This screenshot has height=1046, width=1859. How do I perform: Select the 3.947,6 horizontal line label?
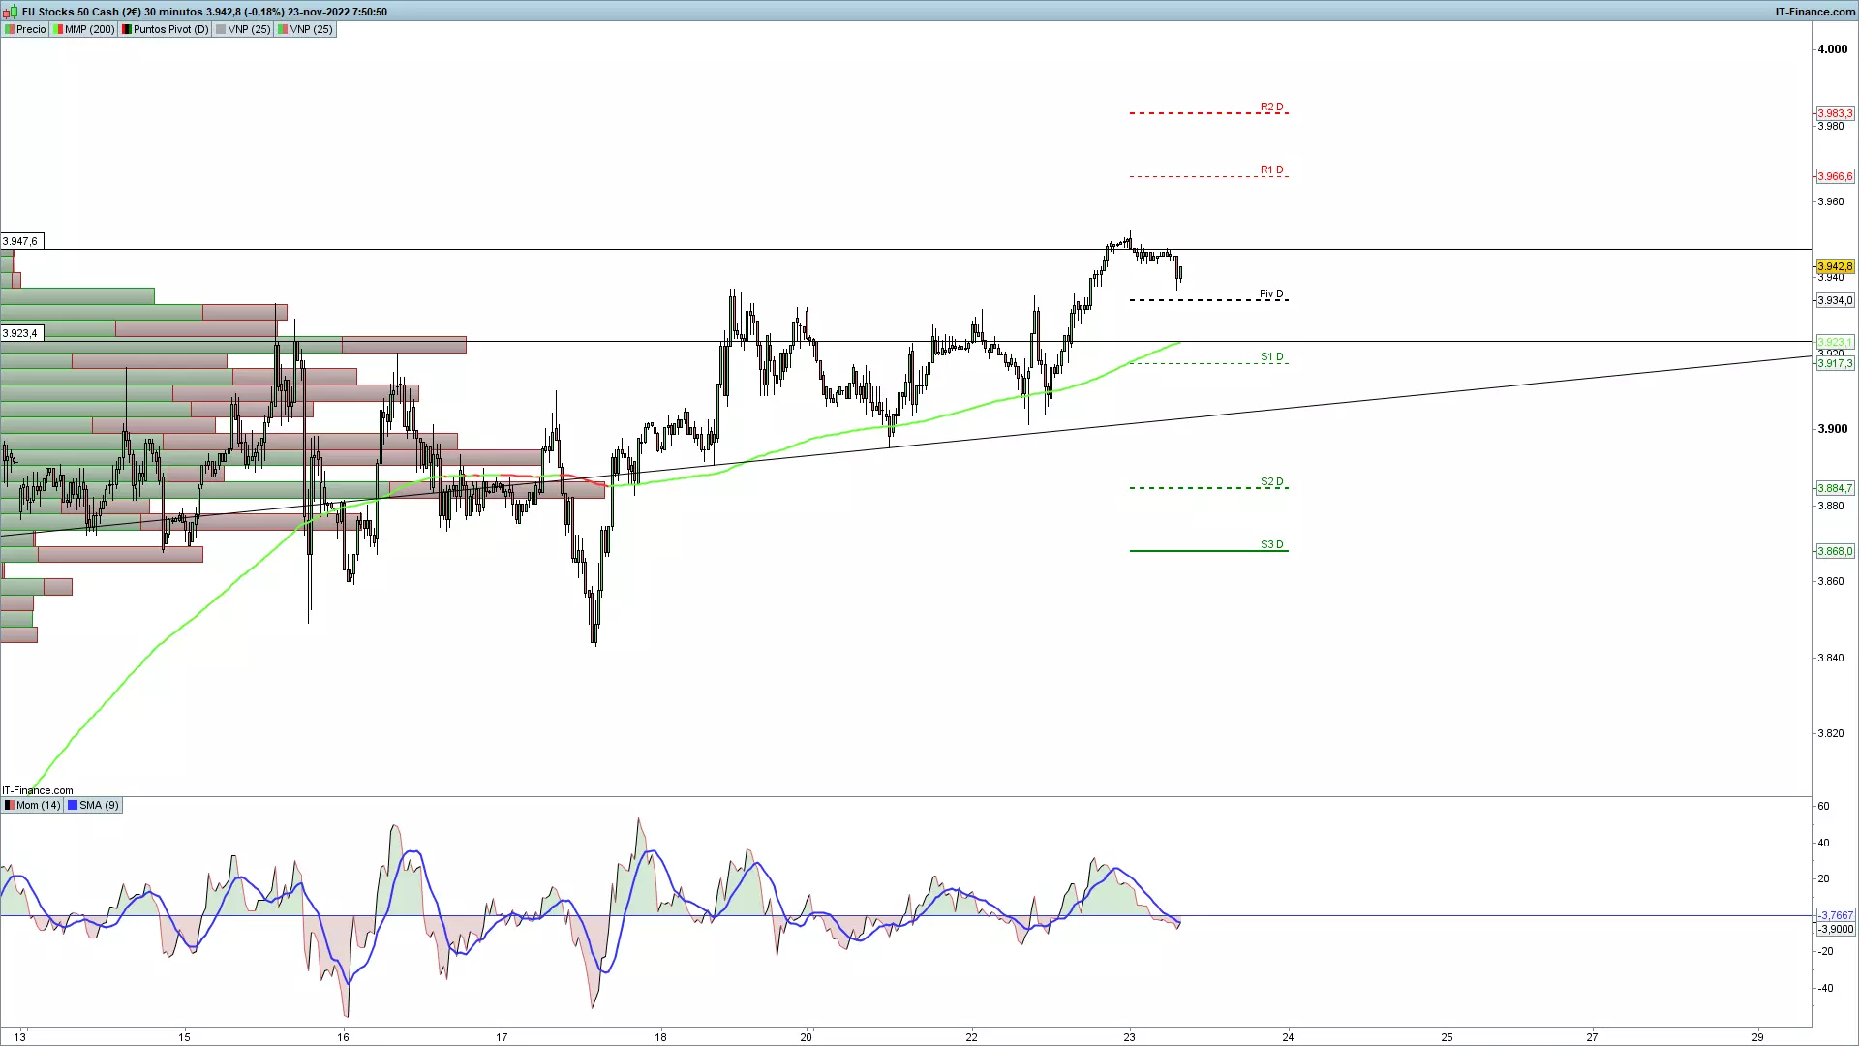20,241
